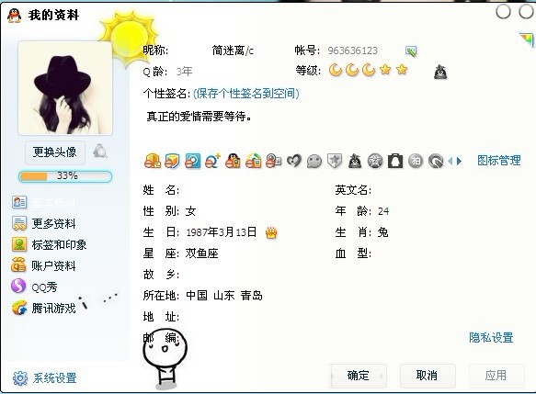Screen dimensions: 536x394
Task: Click 更换头像 button
Action: click(x=54, y=152)
